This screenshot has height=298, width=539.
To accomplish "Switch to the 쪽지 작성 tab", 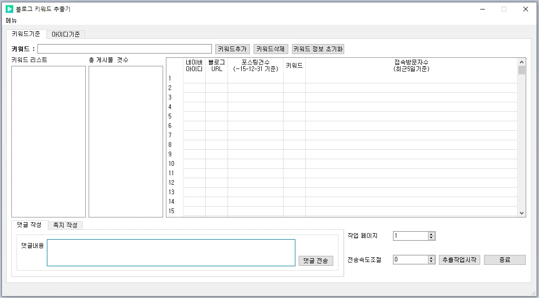I will pos(65,225).
